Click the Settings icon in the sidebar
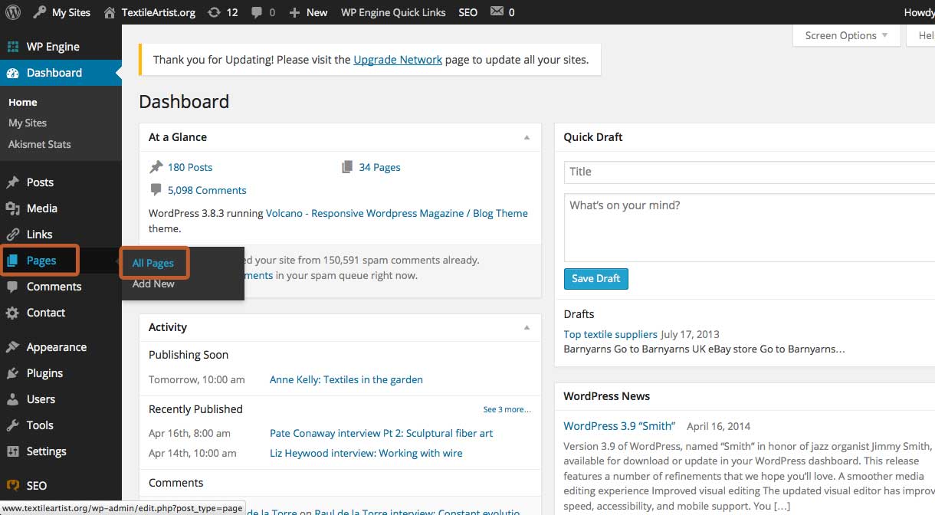This screenshot has width=935, height=515. tap(12, 451)
